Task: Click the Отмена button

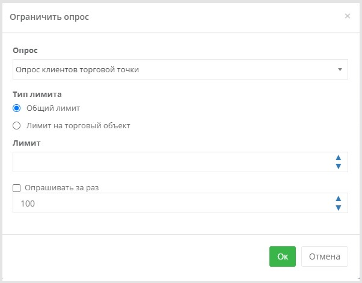Action: point(324,257)
